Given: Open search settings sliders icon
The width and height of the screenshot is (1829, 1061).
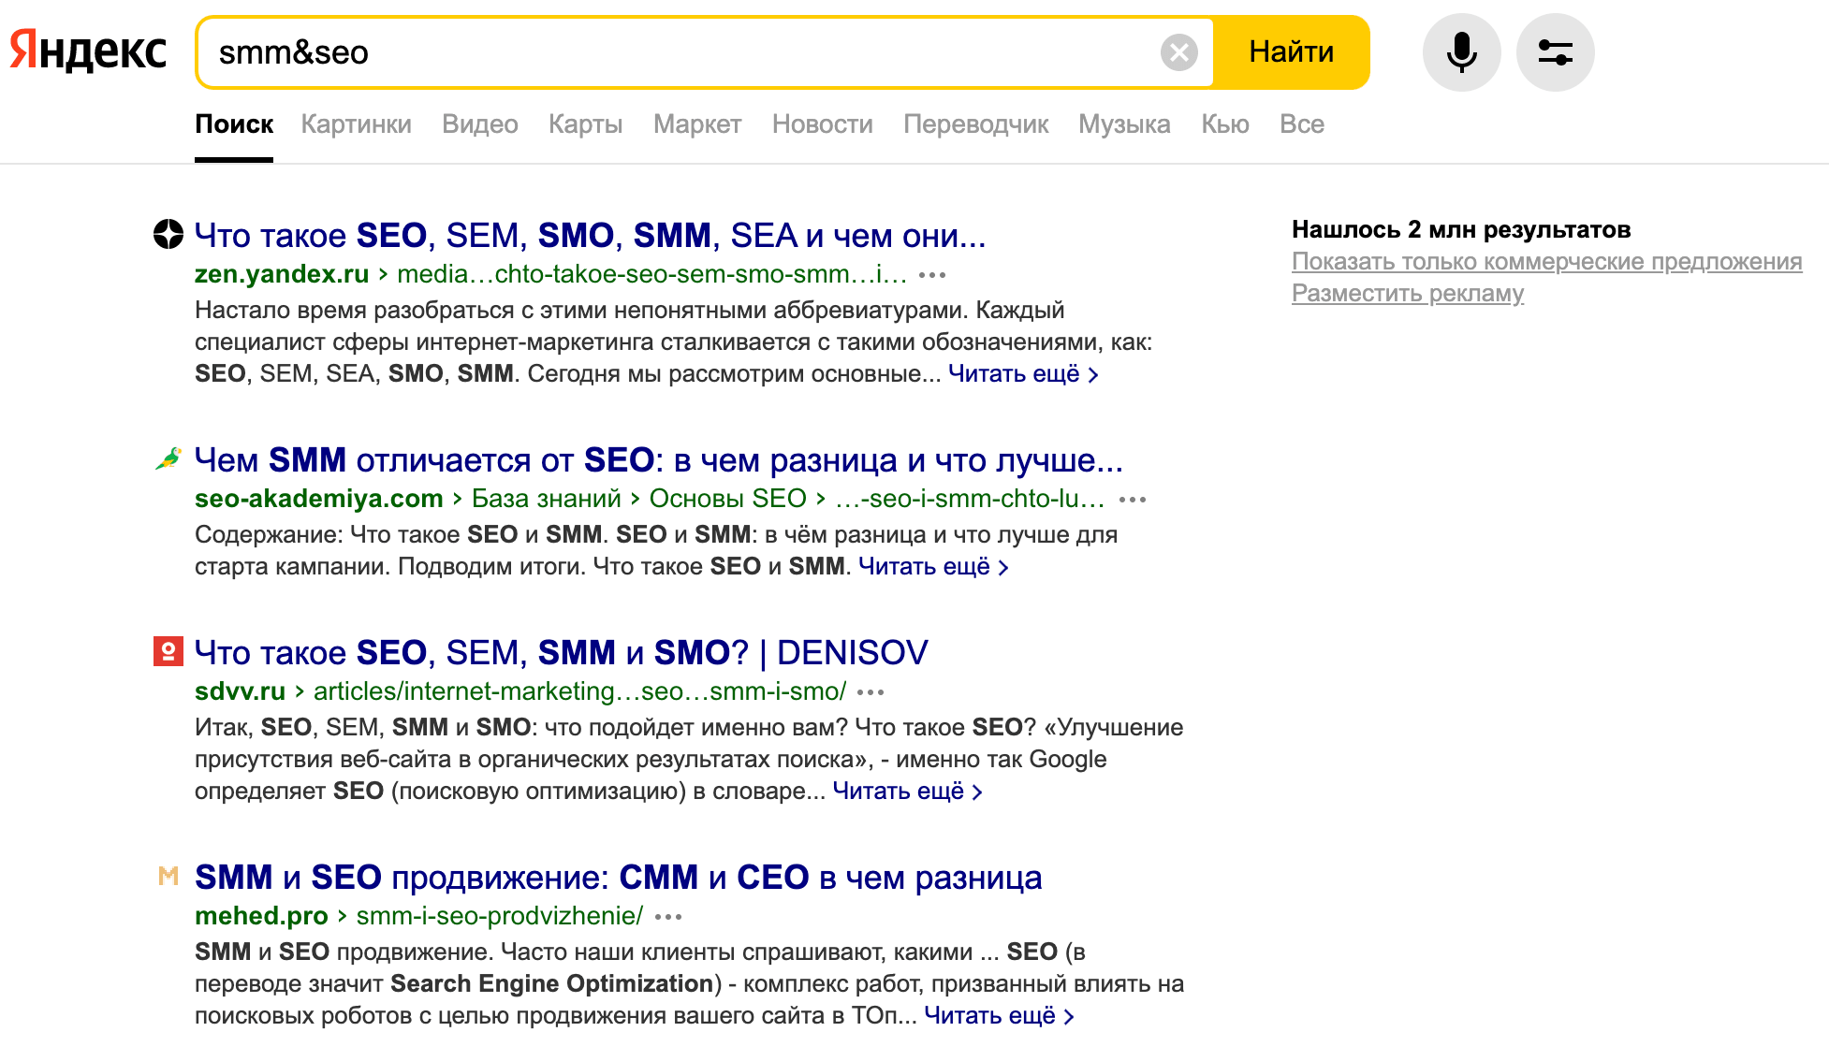Looking at the screenshot, I should [x=1555, y=52].
